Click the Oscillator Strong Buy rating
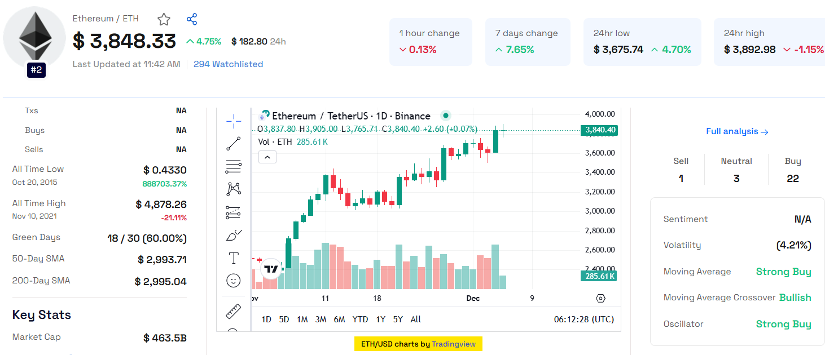The width and height of the screenshot is (825, 355). (784, 324)
